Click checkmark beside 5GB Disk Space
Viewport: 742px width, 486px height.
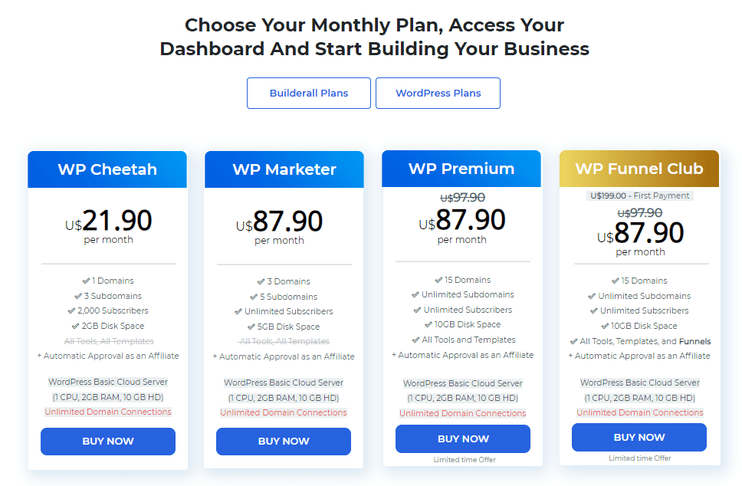click(251, 327)
